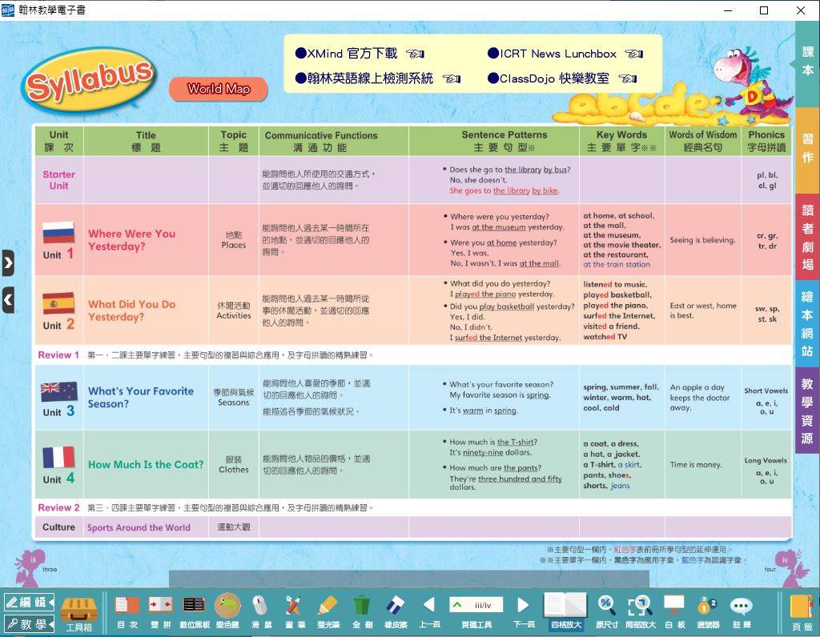Open the 翰林英語線上檢測系統 link

click(364, 78)
